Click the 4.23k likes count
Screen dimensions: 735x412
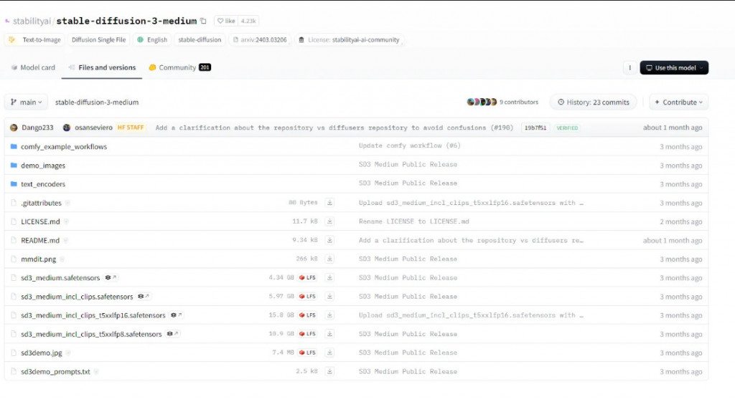tap(248, 21)
